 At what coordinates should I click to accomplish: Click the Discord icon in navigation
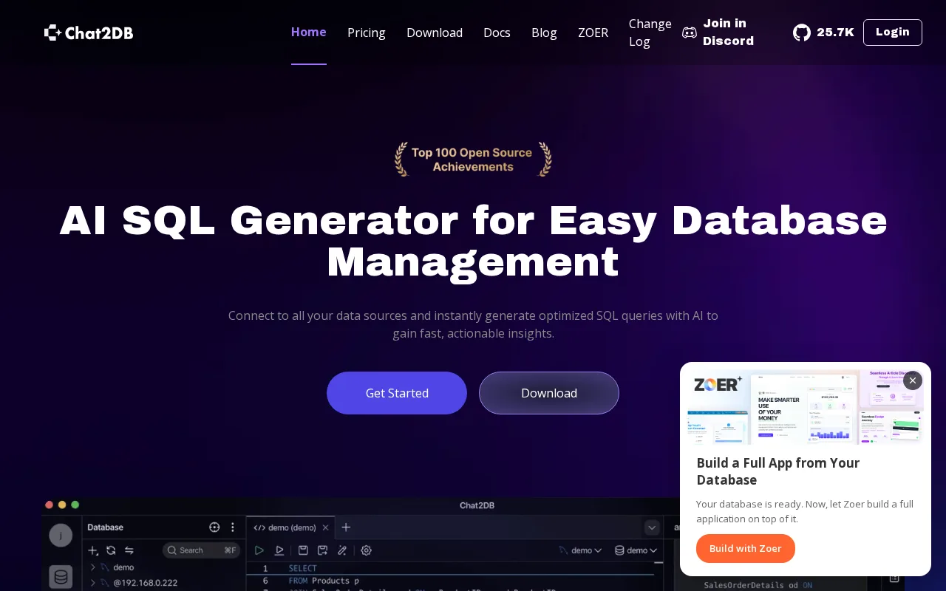click(x=690, y=33)
